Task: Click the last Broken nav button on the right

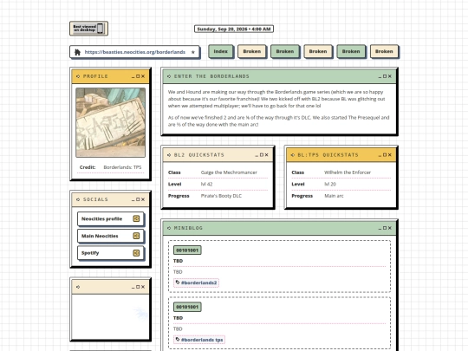Action: tap(384, 51)
